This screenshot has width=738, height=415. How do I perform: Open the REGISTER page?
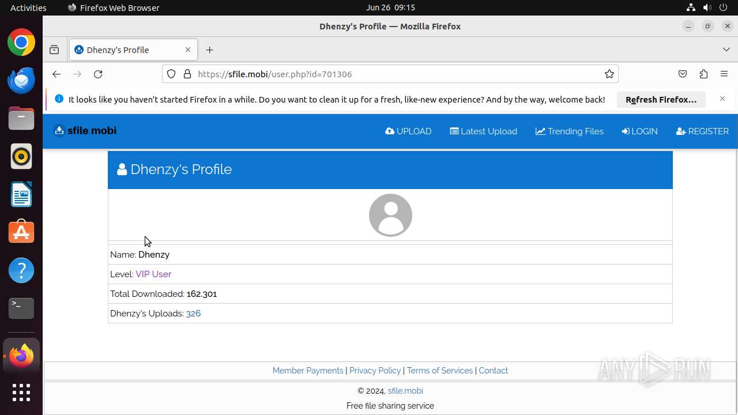pyautogui.click(x=702, y=131)
